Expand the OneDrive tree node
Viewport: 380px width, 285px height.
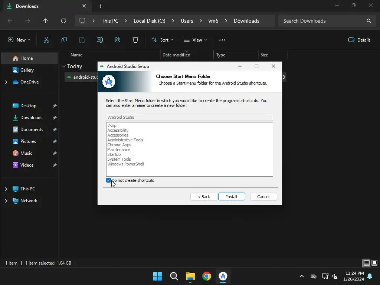(6, 82)
